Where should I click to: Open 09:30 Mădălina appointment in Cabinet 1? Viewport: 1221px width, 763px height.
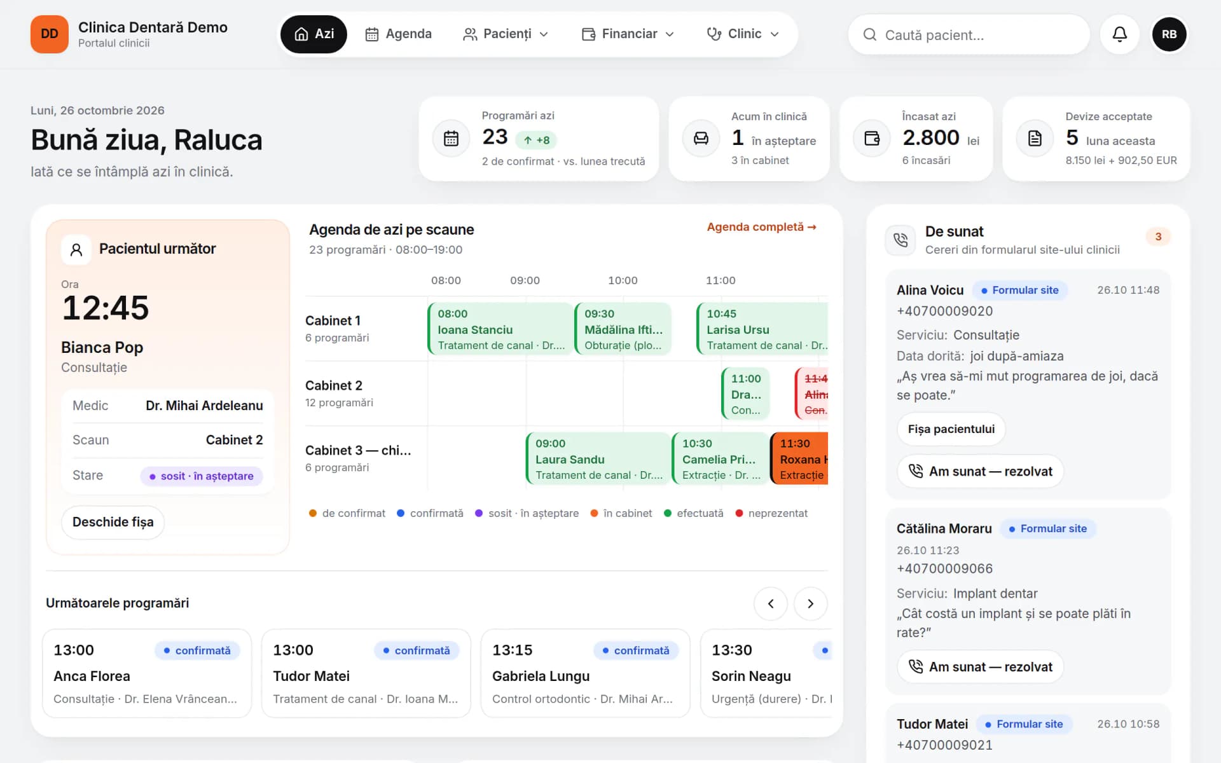point(623,329)
